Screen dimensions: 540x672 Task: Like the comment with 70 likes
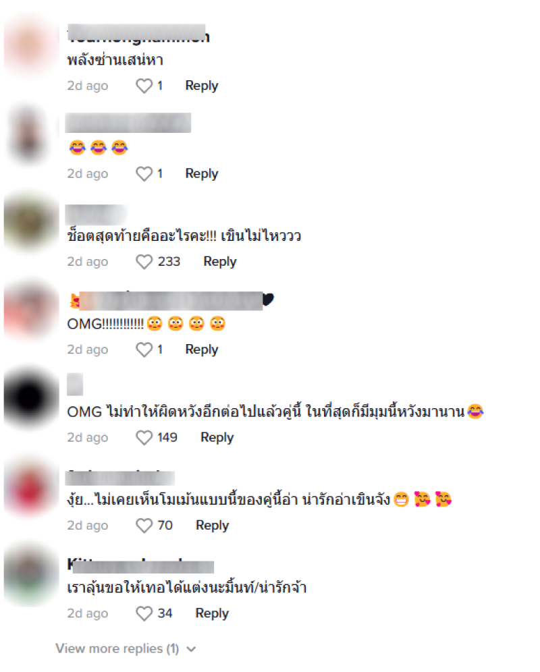[144, 526]
